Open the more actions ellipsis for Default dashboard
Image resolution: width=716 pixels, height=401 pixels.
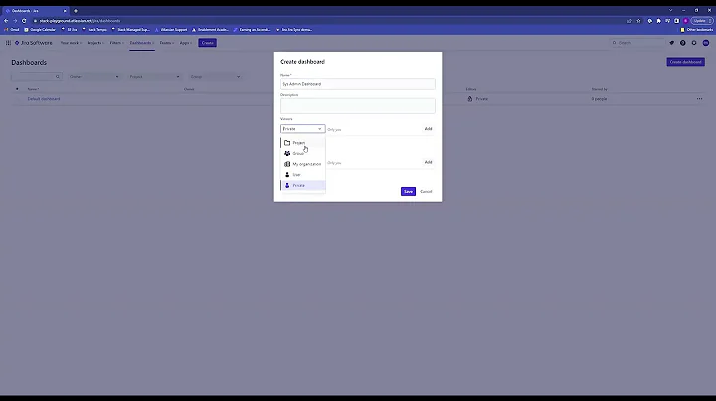coord(699,99)
